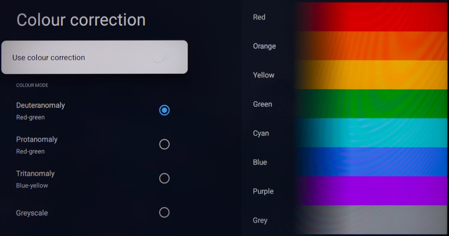Click the Greyscale text label
This screenshot has width=449, height=236.
32,213
